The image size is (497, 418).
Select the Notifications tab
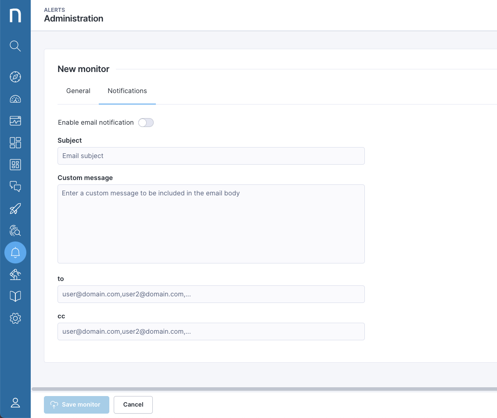[x=127, y=91]
